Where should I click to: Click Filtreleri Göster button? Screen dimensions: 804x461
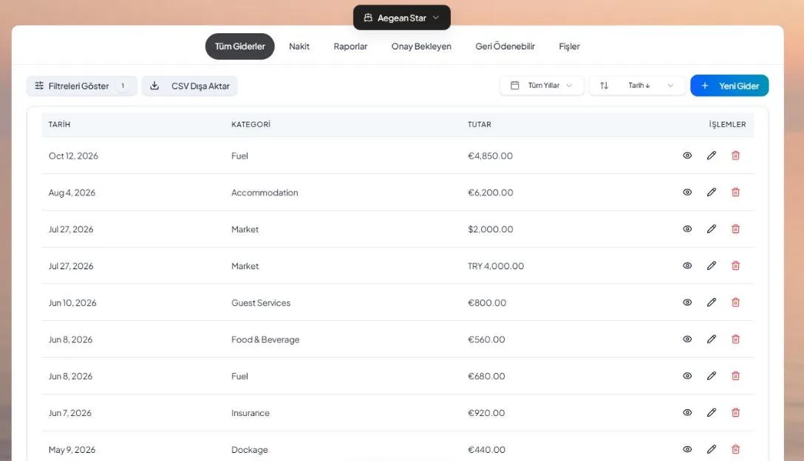(x=81, y=86)
